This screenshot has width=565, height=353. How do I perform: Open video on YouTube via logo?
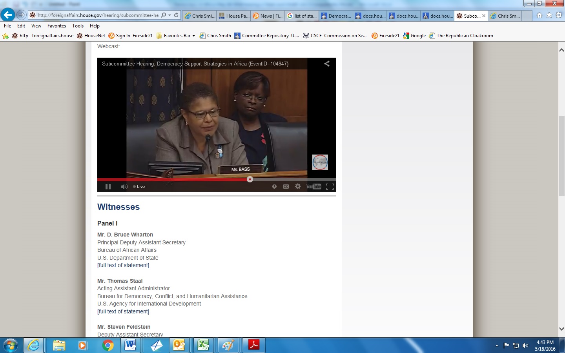(x=313, y=187)
